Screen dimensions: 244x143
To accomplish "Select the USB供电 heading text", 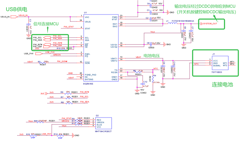I will 16,9.
